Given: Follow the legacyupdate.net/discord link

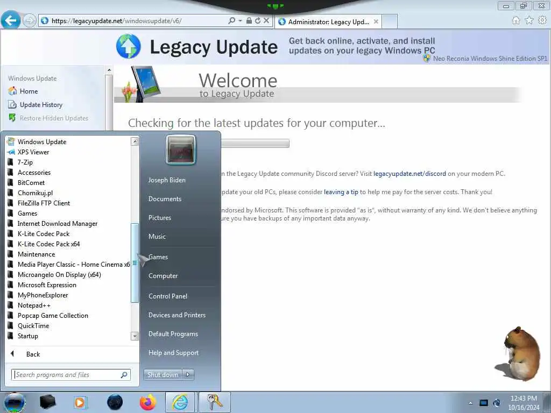Looking at the screenshot, I should (409, 174).
